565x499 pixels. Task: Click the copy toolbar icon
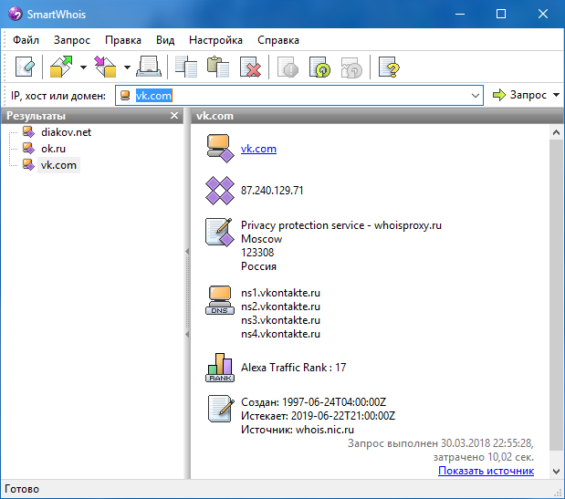187,68
